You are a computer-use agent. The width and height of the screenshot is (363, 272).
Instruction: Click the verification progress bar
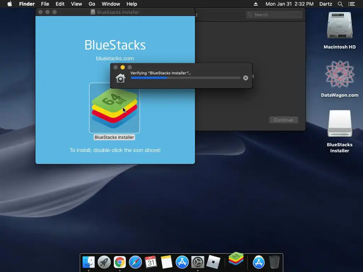pos(186,78)
